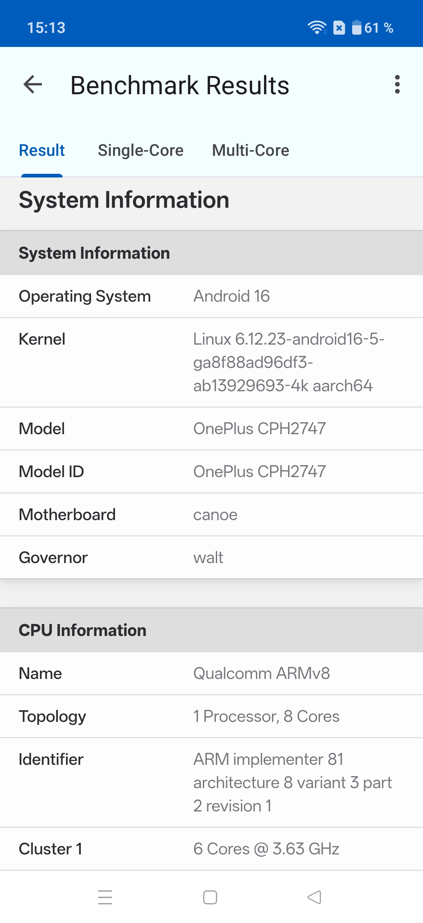Image resolution: width=423 pixels, height=923 pixels.
Task: Tap the CPU Information section header
Action: click(211, 630)
